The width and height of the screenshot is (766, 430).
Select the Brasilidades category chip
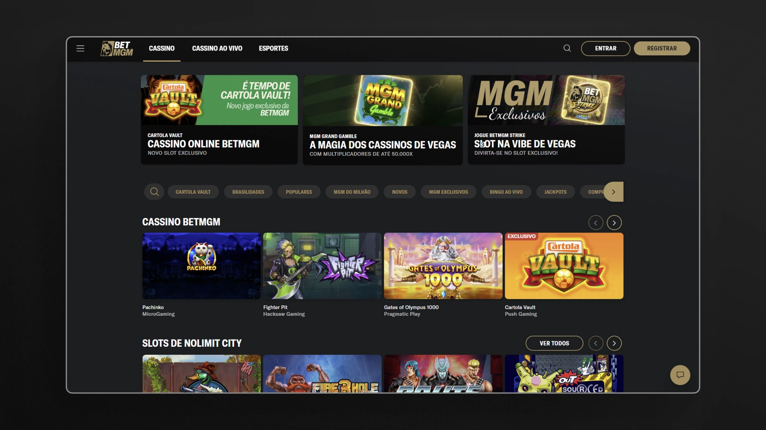(248, 192)
